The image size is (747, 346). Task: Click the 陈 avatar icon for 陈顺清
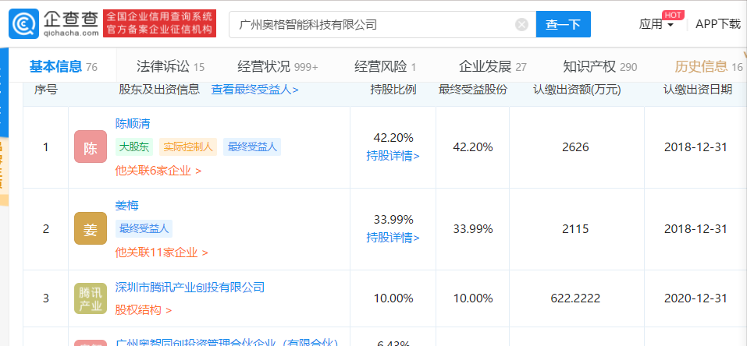(91, 147)
